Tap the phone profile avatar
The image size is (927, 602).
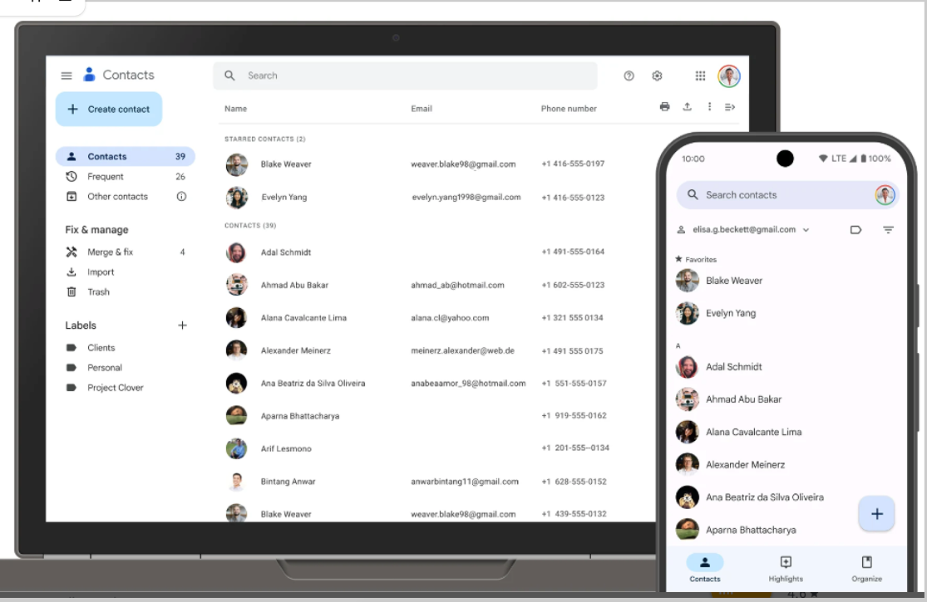(x=885, y=195)
